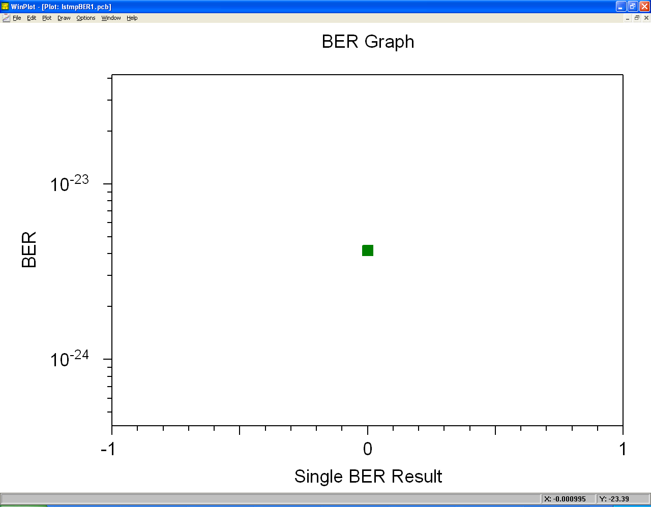Restore down the WinPlot main window

633,6
